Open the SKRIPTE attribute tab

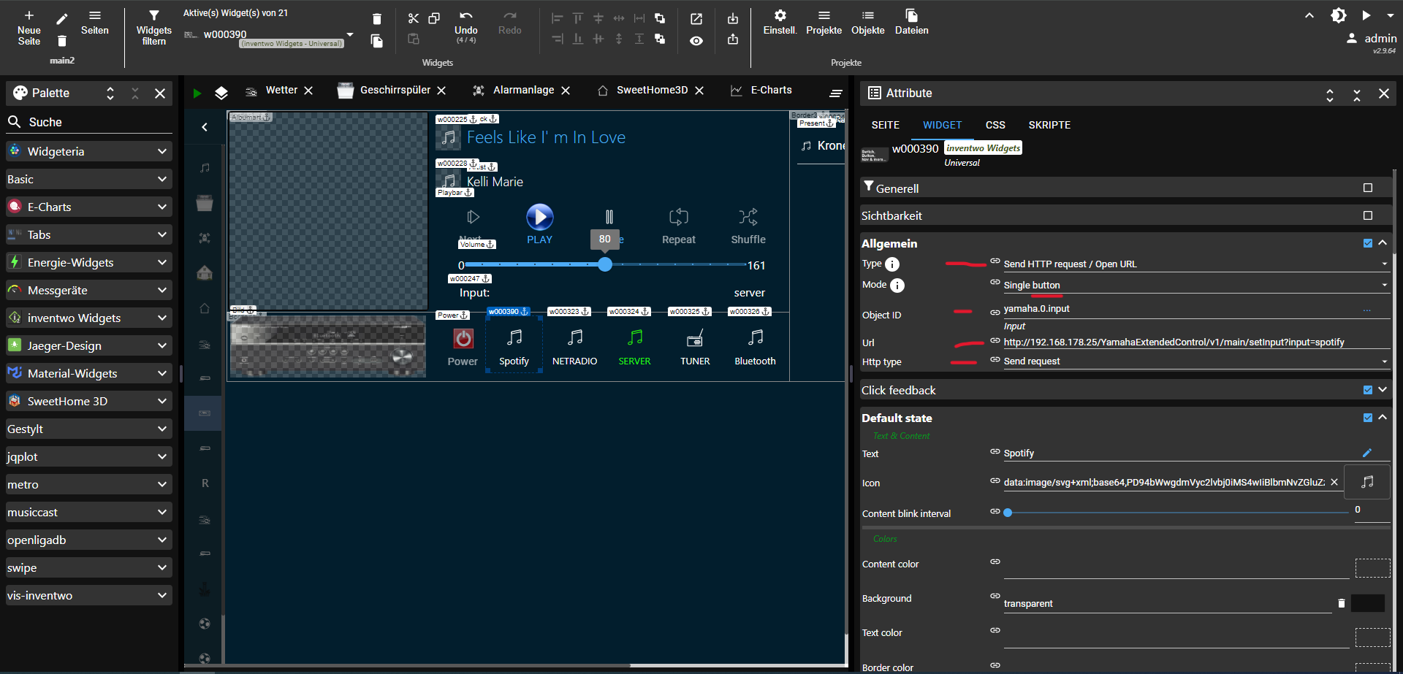coord(1049,125)
